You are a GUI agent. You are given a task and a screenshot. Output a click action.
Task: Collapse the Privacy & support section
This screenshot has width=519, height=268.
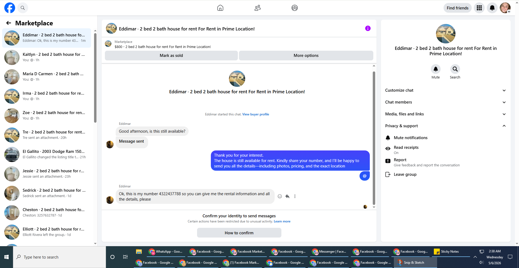445,126
